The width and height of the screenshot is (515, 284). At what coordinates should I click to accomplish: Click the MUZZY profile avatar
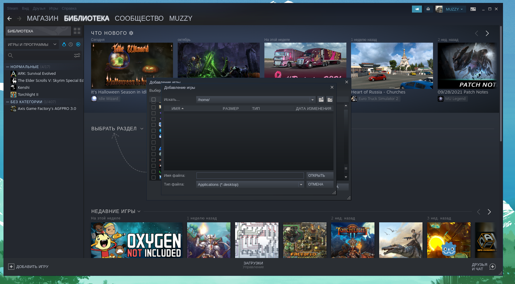coord(439,9)
